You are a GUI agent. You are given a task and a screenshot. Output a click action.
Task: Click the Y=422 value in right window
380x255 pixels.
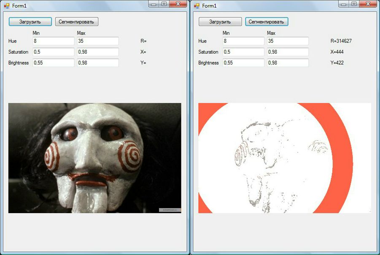point(337,63)
